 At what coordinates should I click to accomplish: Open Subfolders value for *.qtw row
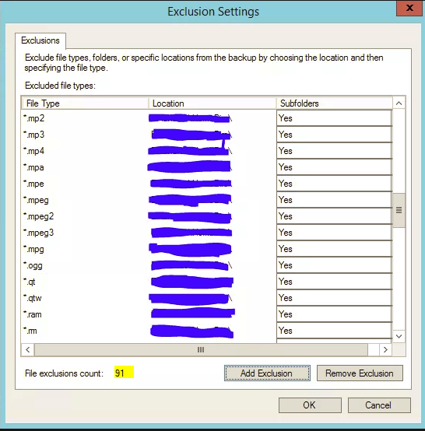(x=334, y=298)
